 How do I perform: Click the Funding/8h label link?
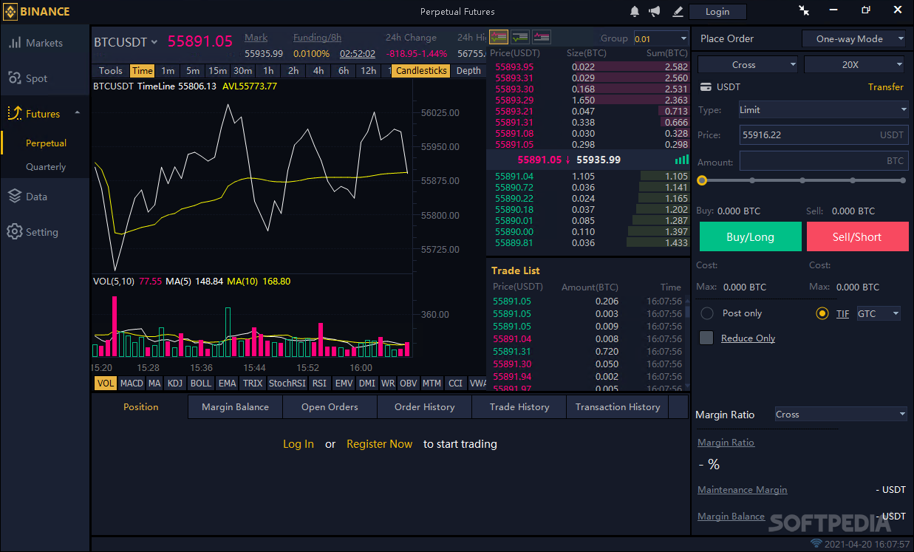tap(317, 38)
